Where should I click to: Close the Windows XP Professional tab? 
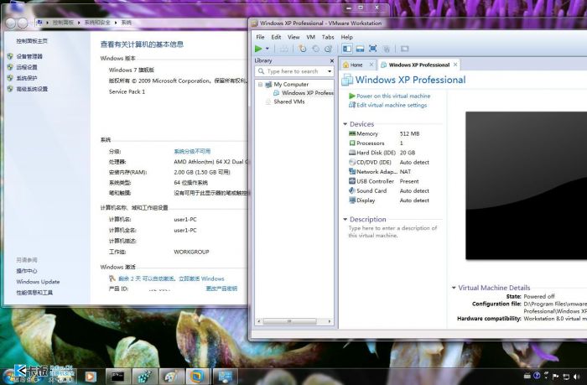click(455, 65)
